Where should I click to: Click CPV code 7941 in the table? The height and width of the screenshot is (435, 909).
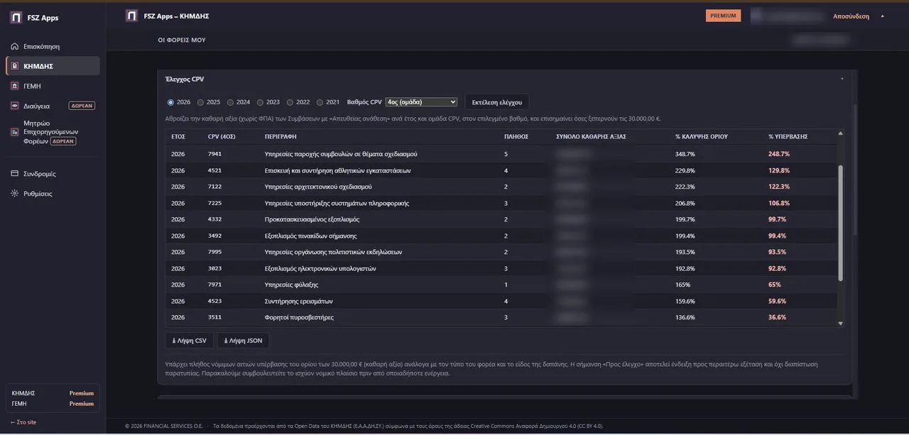click(x=214, y=154)
